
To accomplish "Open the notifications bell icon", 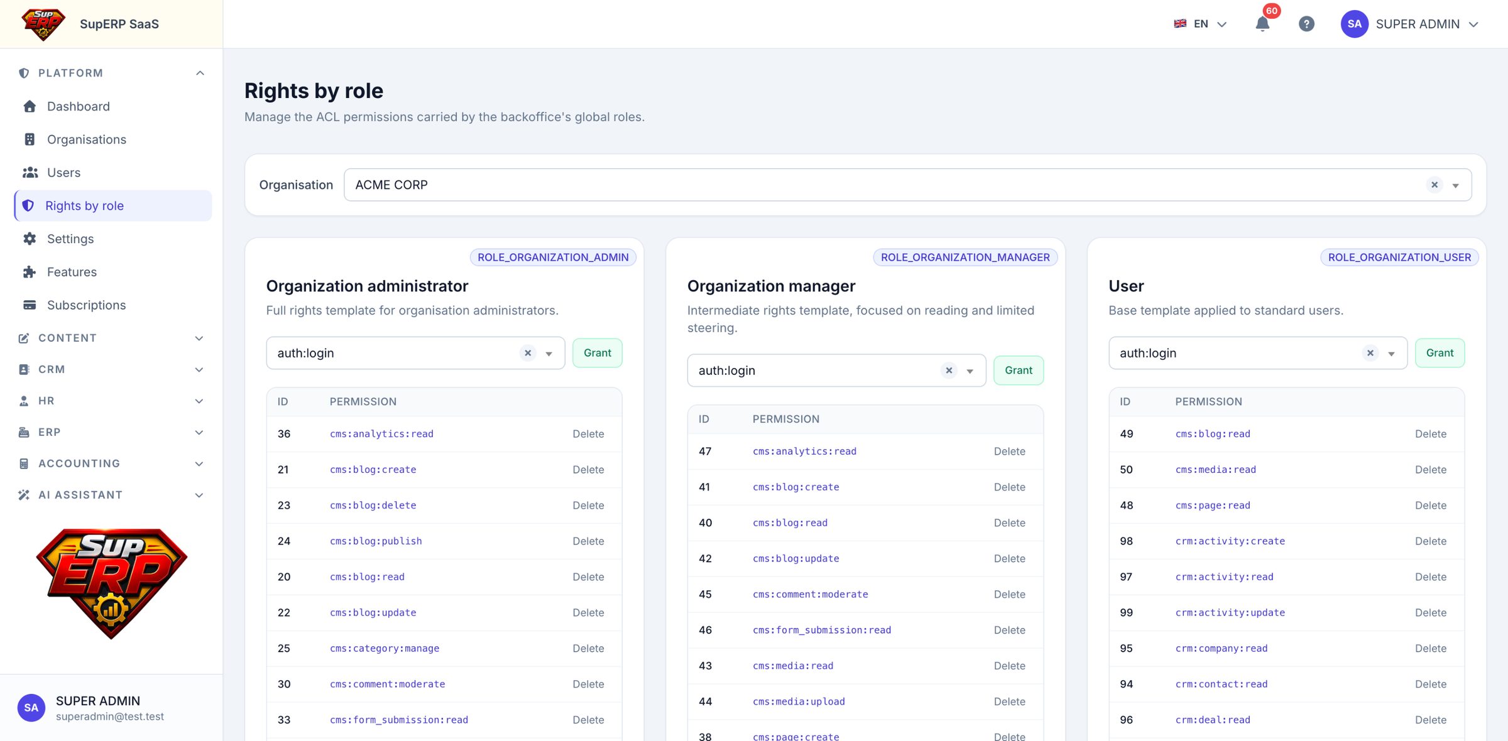I will click(1262, 24).
